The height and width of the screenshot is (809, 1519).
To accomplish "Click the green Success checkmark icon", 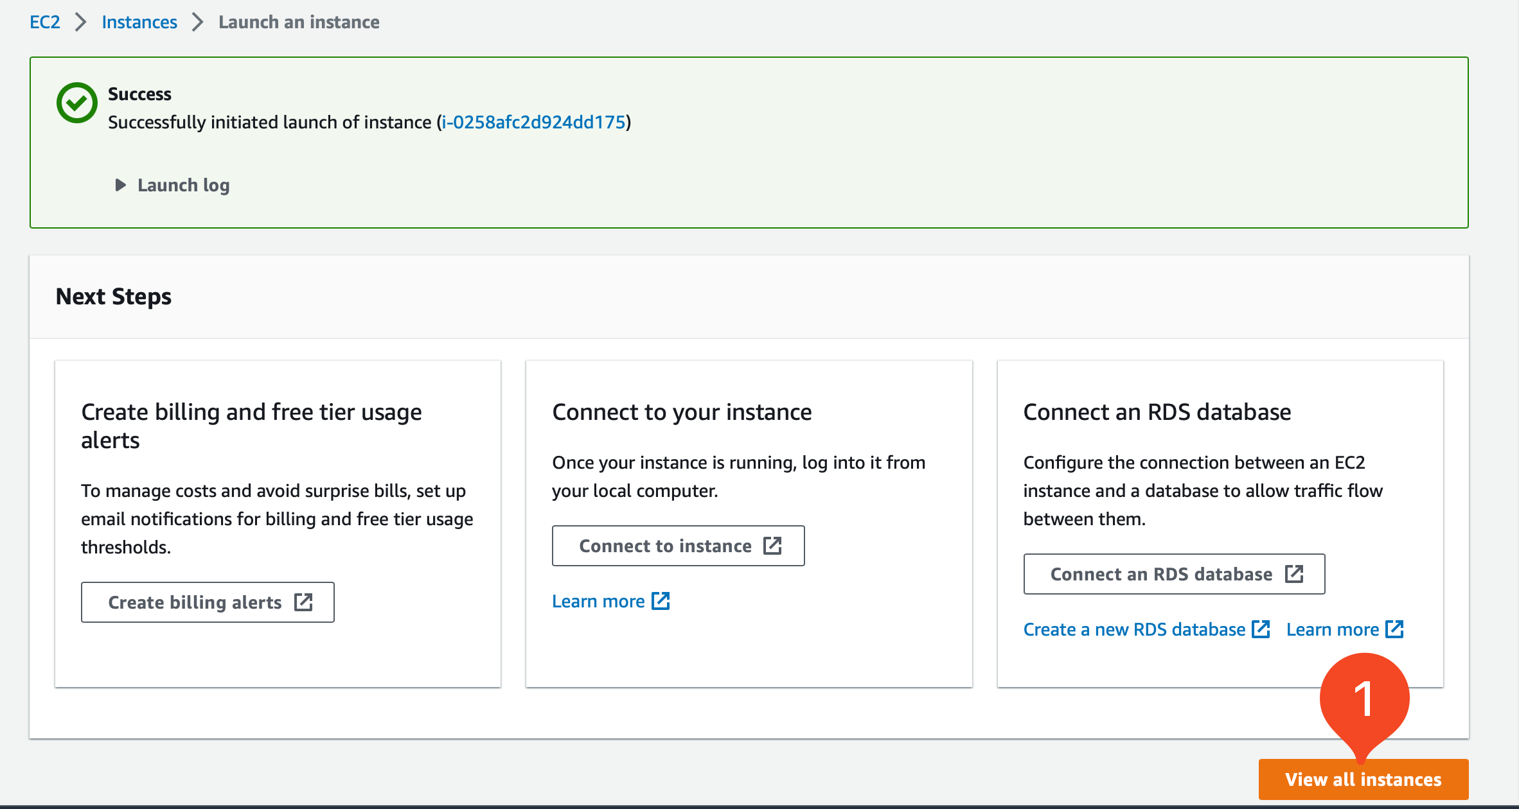I will 76,103.
